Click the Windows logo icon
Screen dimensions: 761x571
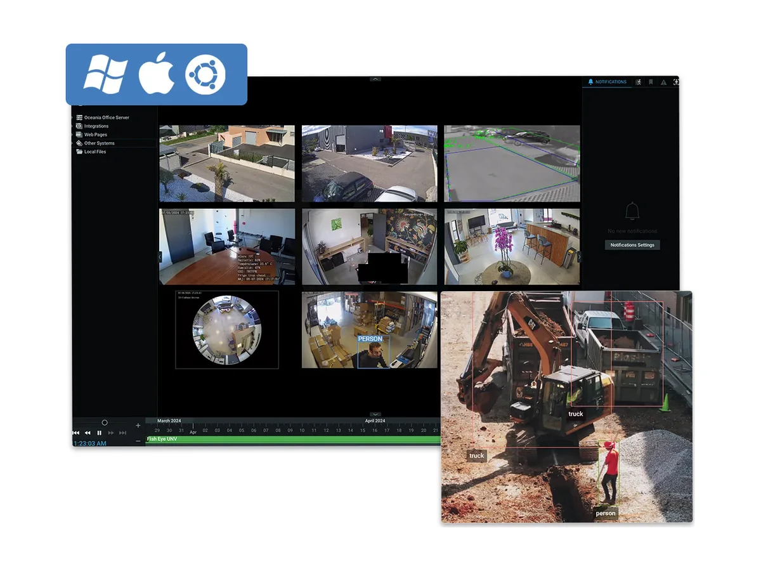coord(106,74)
